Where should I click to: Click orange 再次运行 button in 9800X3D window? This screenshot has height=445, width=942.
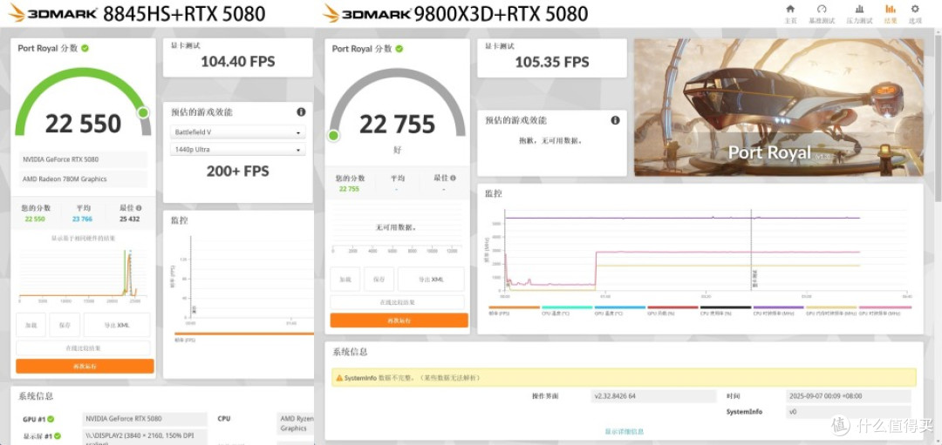point(399,320)
